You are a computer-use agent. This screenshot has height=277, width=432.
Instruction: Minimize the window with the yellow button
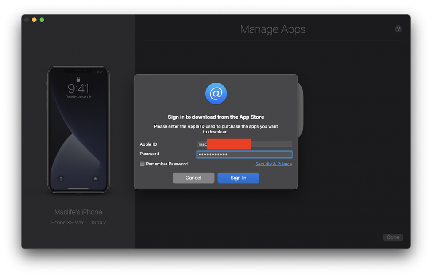[x=34, y=19]
